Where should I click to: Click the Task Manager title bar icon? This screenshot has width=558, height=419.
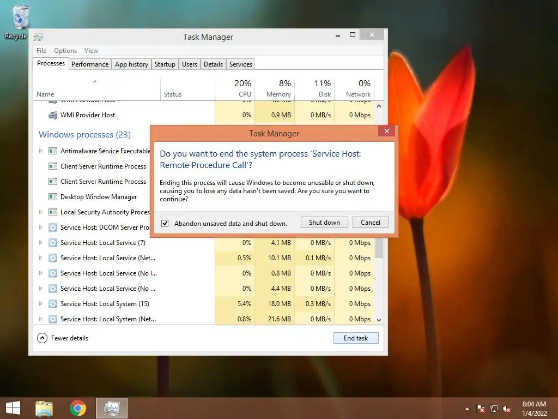38,37
